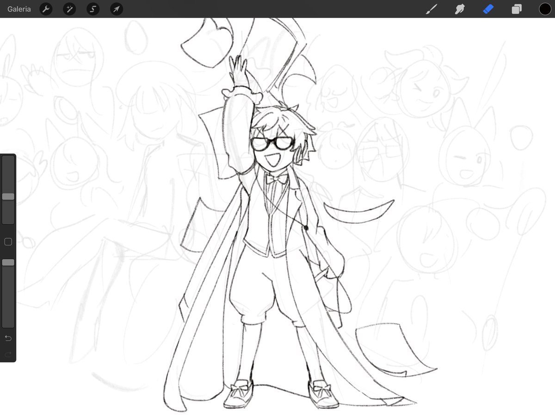Tap the Undo arrow on the sidebar
Screen dimensions: 555x416
click(7, 338)
